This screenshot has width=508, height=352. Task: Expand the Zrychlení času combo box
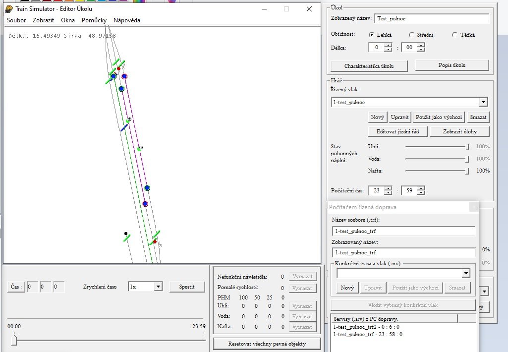(x=158, y=287)
